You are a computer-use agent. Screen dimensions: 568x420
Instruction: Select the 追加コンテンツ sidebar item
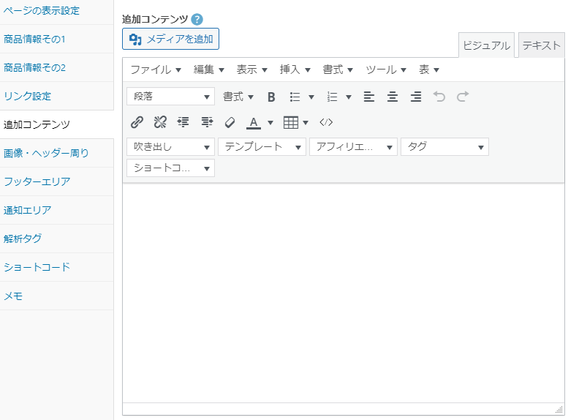coord(56,124)
